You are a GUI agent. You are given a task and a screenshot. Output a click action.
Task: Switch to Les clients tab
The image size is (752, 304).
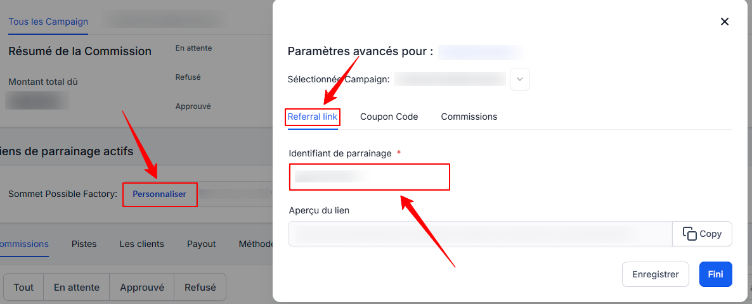pyautogui.click(x=142, y=244)
